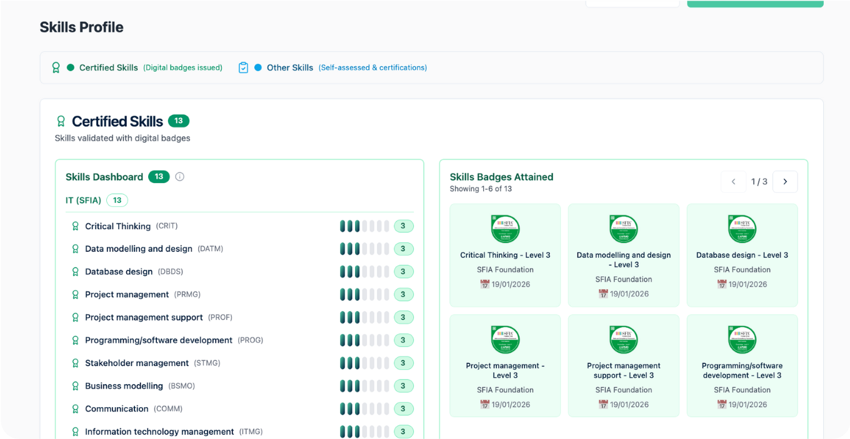
Task: Click the Database design level bar indicator
Action: tap(364, 272)
